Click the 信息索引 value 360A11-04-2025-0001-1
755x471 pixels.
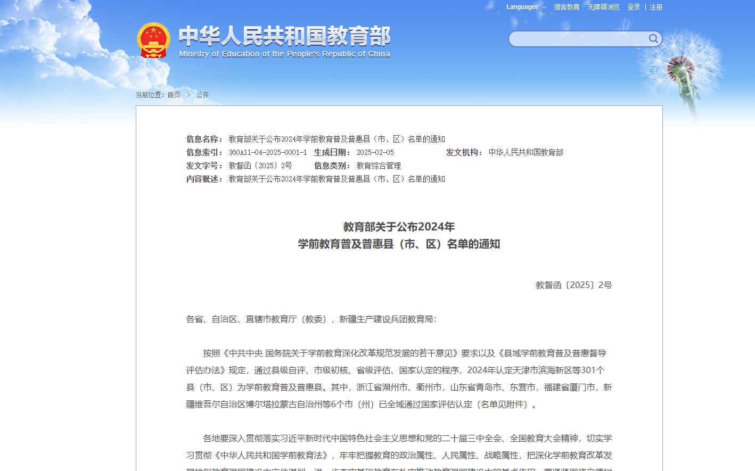(x=268, y=153)
